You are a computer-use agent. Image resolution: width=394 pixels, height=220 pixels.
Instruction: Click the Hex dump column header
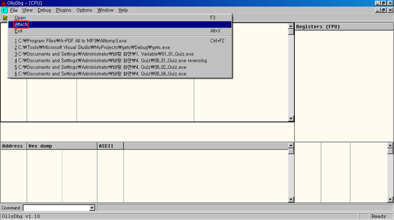point(62,146)
